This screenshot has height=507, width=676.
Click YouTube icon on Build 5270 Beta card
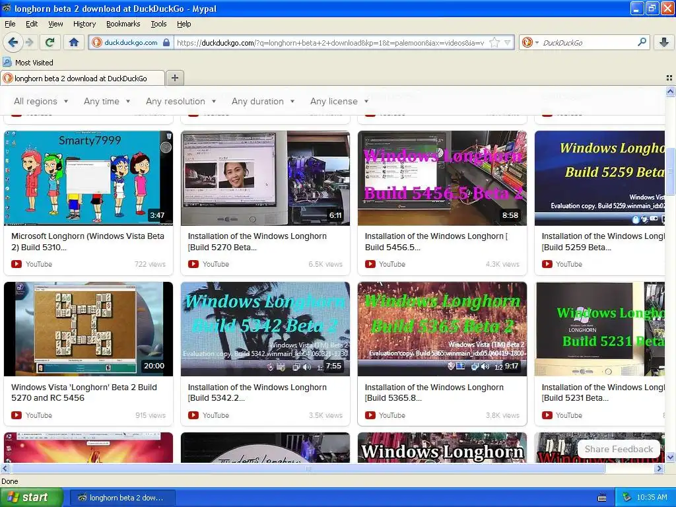coord(193,264)
